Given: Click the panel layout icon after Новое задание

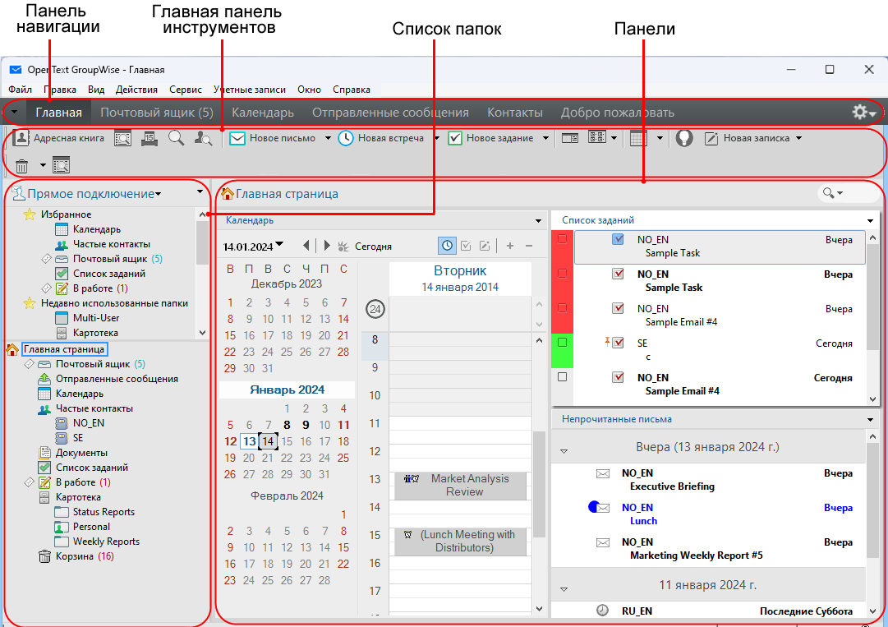Looking at the screenshot, I should pyautogui.click(x=570, y=138).
